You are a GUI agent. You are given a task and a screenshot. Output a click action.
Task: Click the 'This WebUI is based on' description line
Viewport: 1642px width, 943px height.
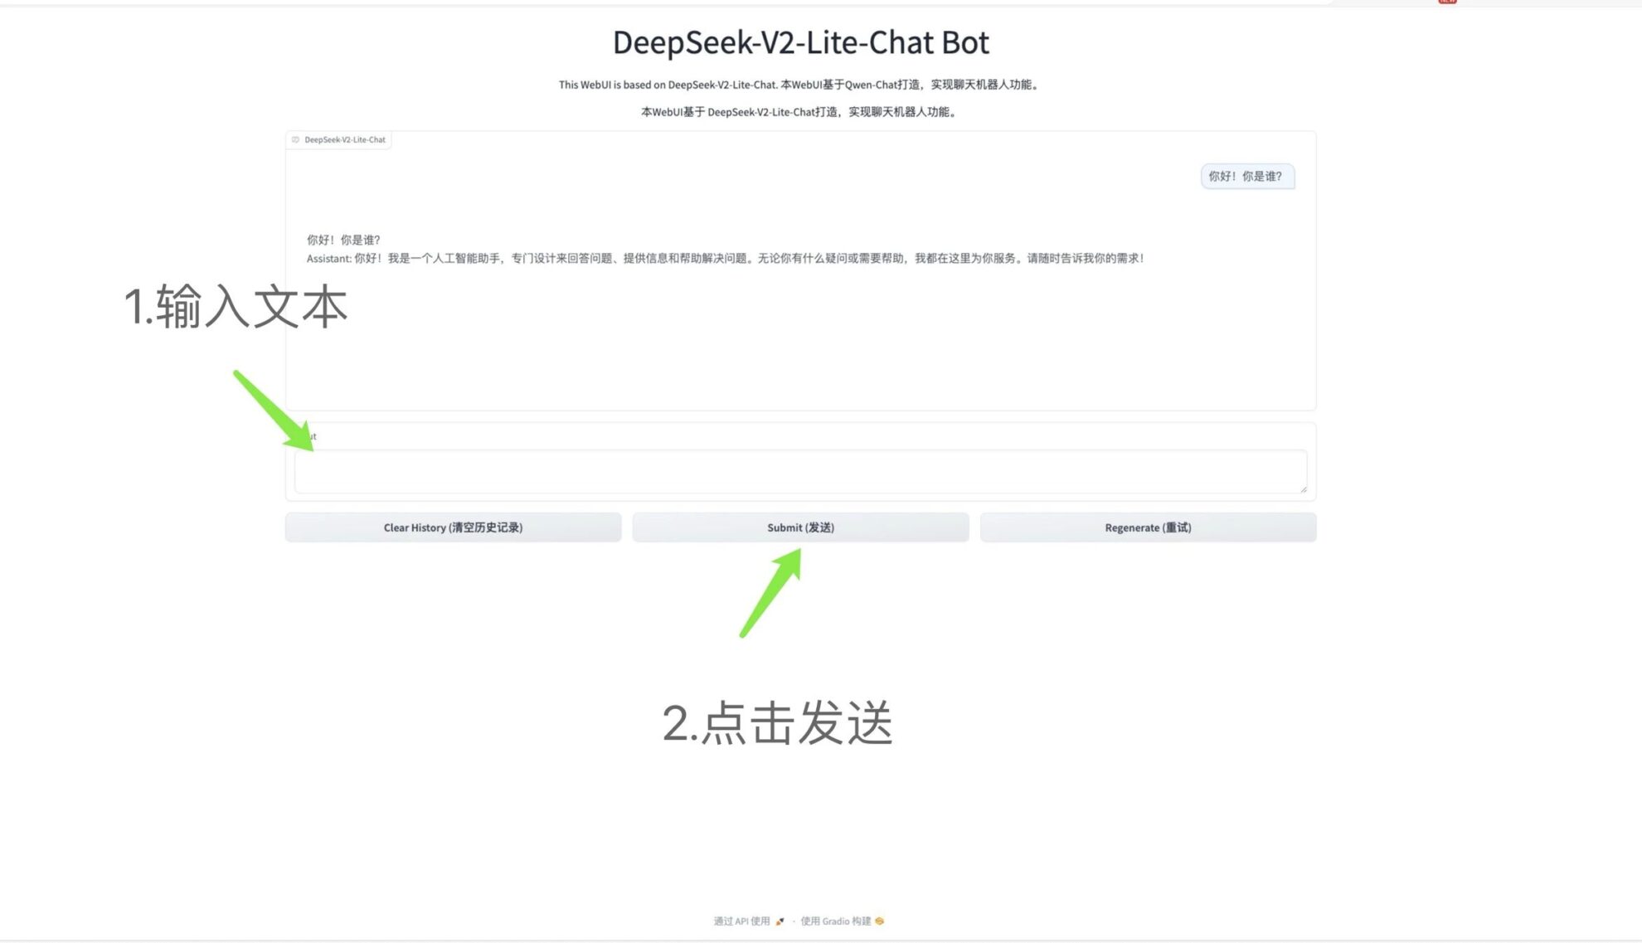[x=799, y=85]
